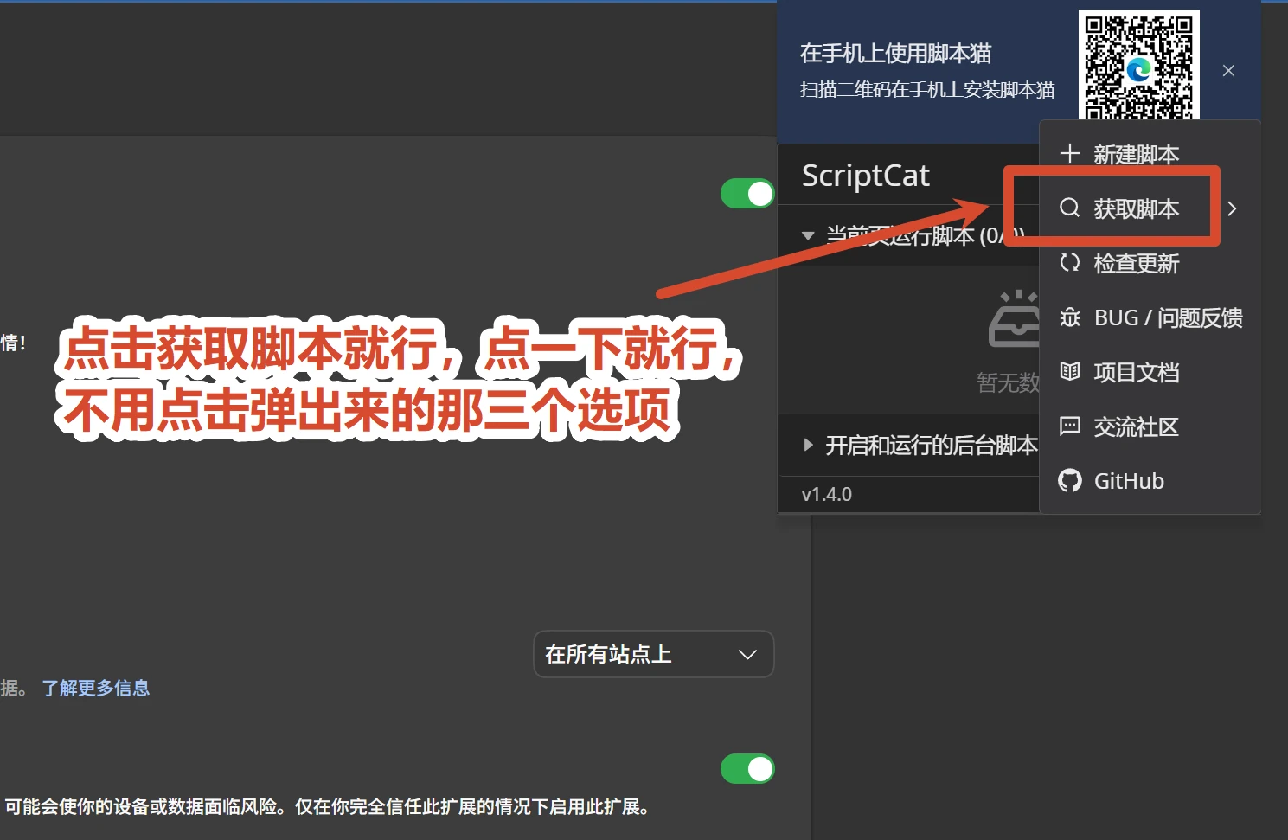Click the book icon beside 项目文档
The width and height of the screenshot is (1288, 840).
[x=1070, y=372]
